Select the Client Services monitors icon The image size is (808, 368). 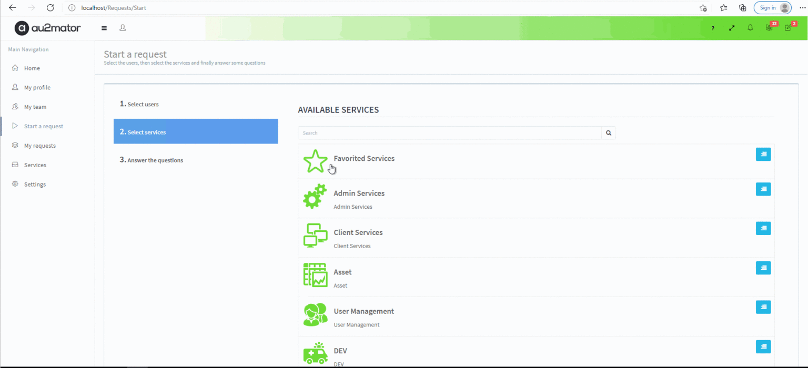tap(315, 236)
